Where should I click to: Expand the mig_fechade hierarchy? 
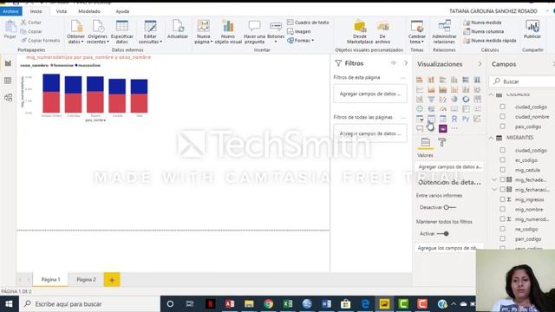[x=495, y=179]
